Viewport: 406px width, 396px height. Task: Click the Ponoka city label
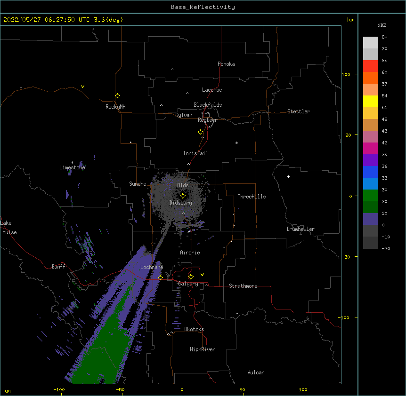coord(226,64)
